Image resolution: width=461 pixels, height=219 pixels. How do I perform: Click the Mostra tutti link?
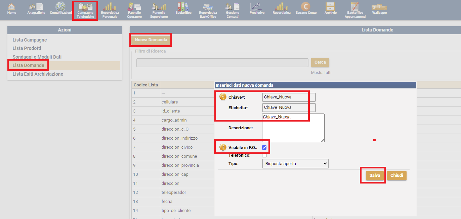pos(321,73)
